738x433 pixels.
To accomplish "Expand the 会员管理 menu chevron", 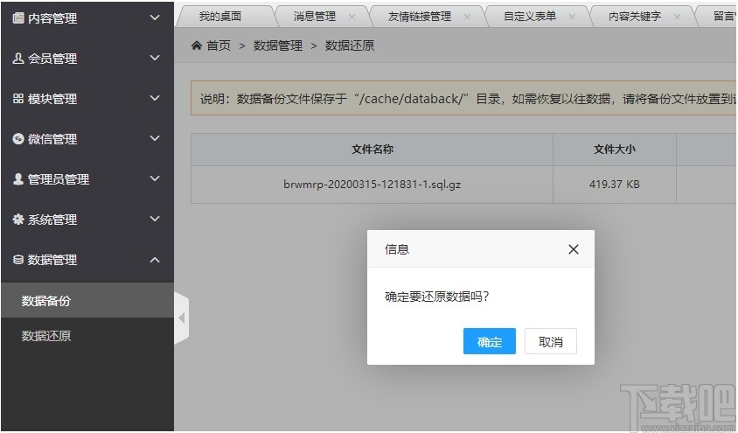I will [155, 58].
